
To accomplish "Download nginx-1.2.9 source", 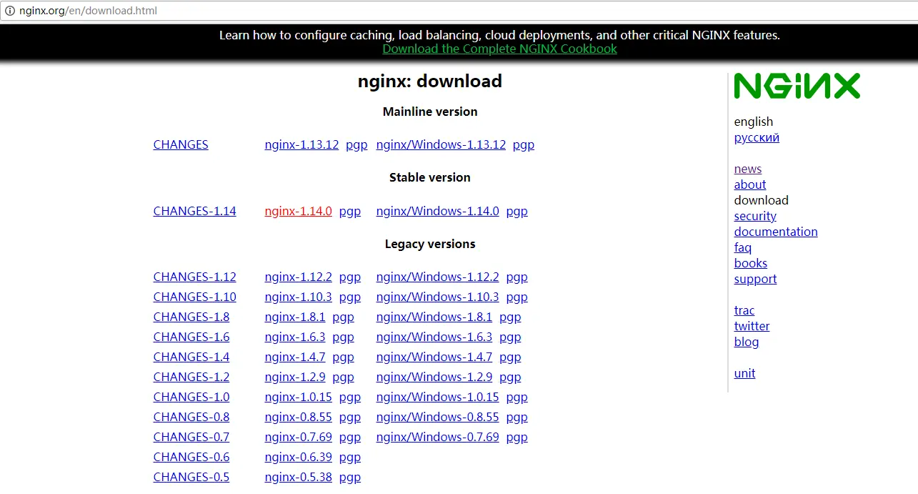I will 294,377.
